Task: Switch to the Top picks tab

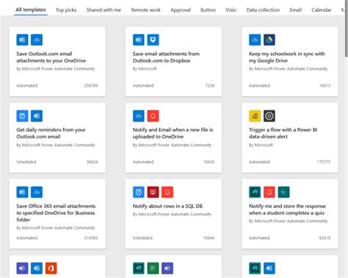Action: 66,10
